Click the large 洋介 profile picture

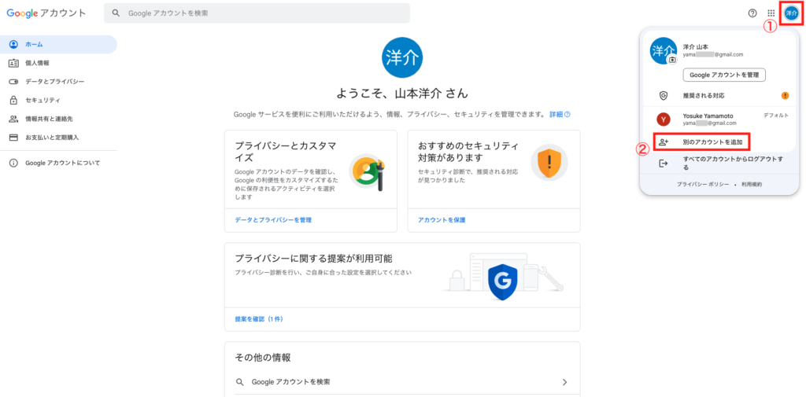coord(402,57)
